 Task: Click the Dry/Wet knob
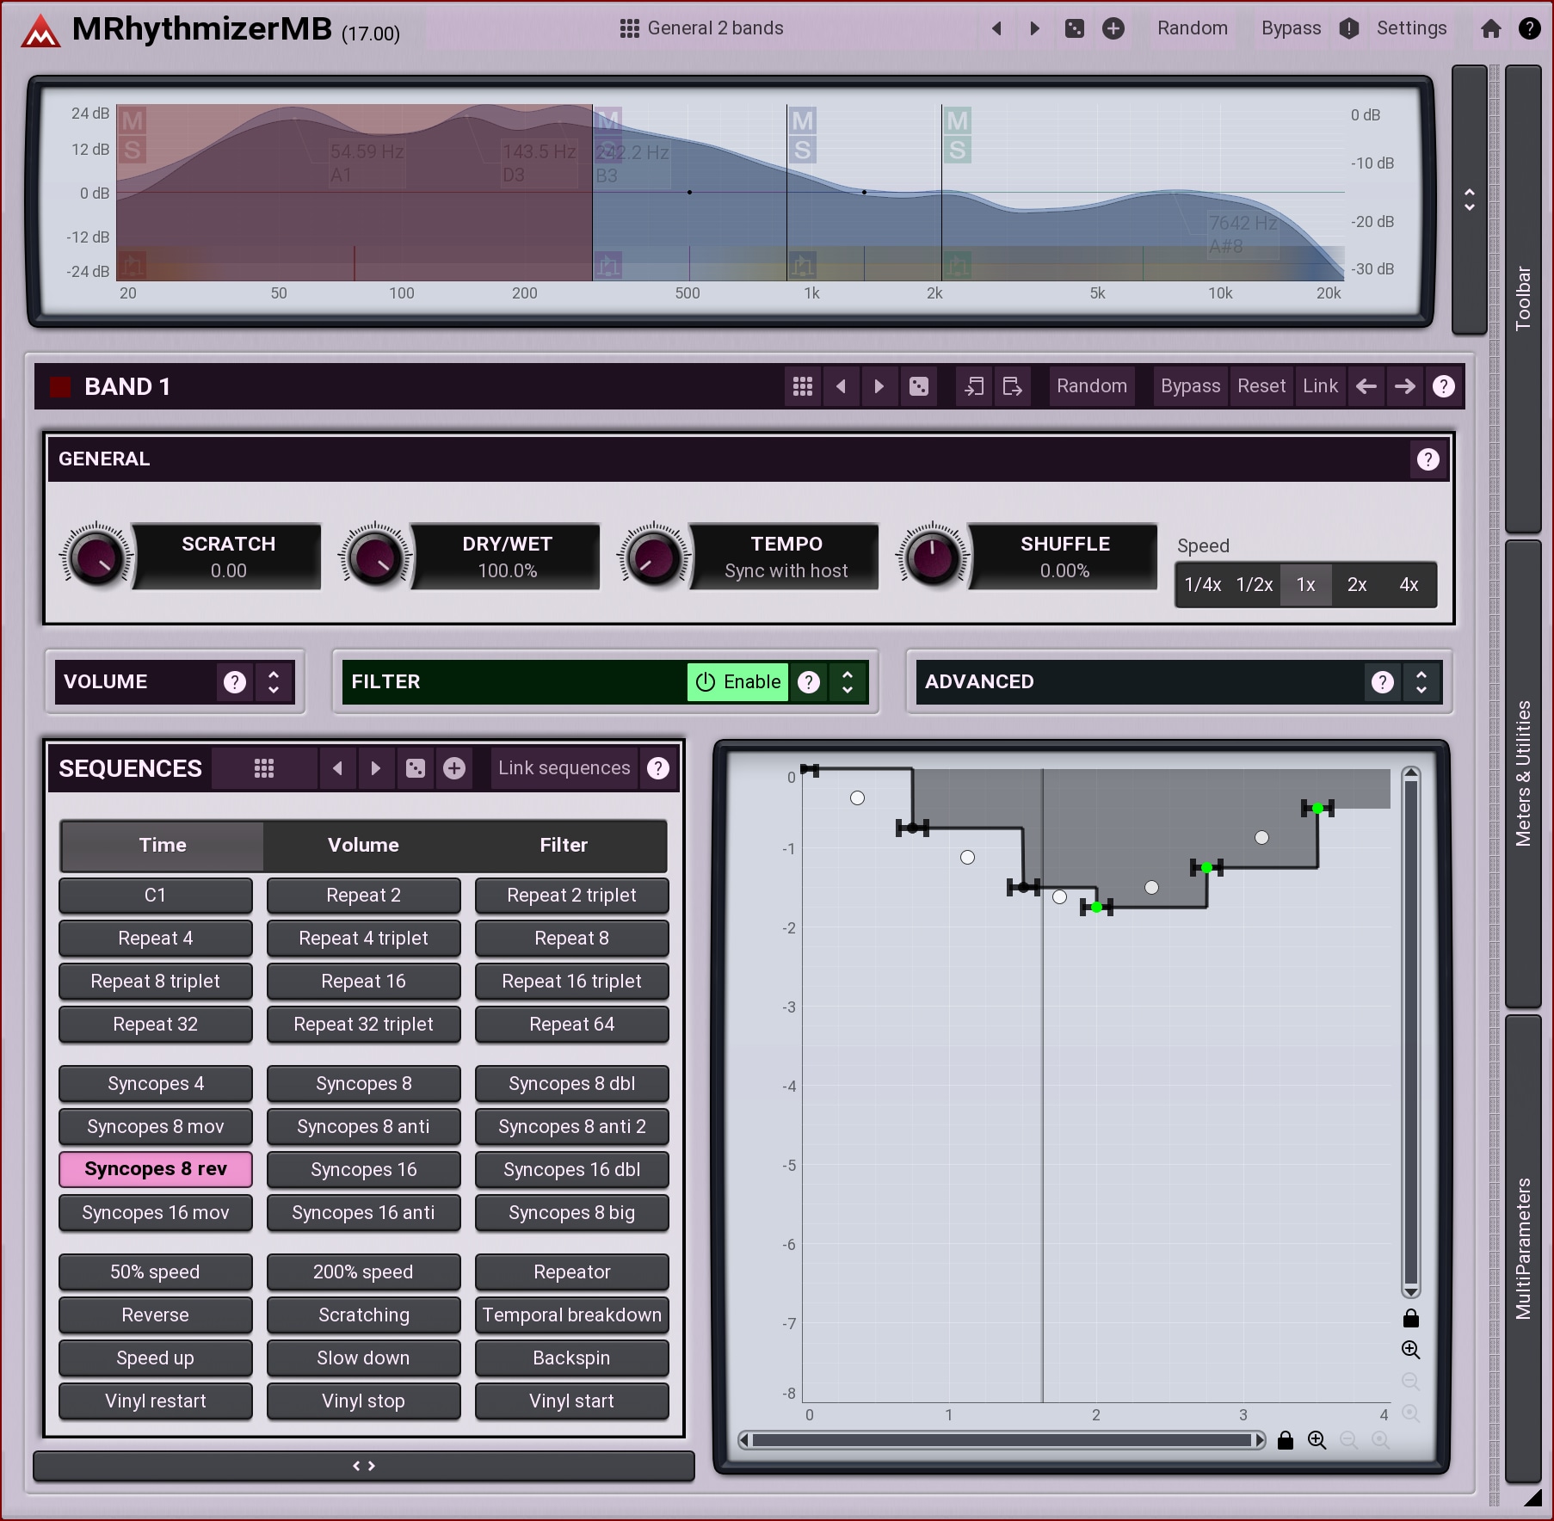(375, 557)
